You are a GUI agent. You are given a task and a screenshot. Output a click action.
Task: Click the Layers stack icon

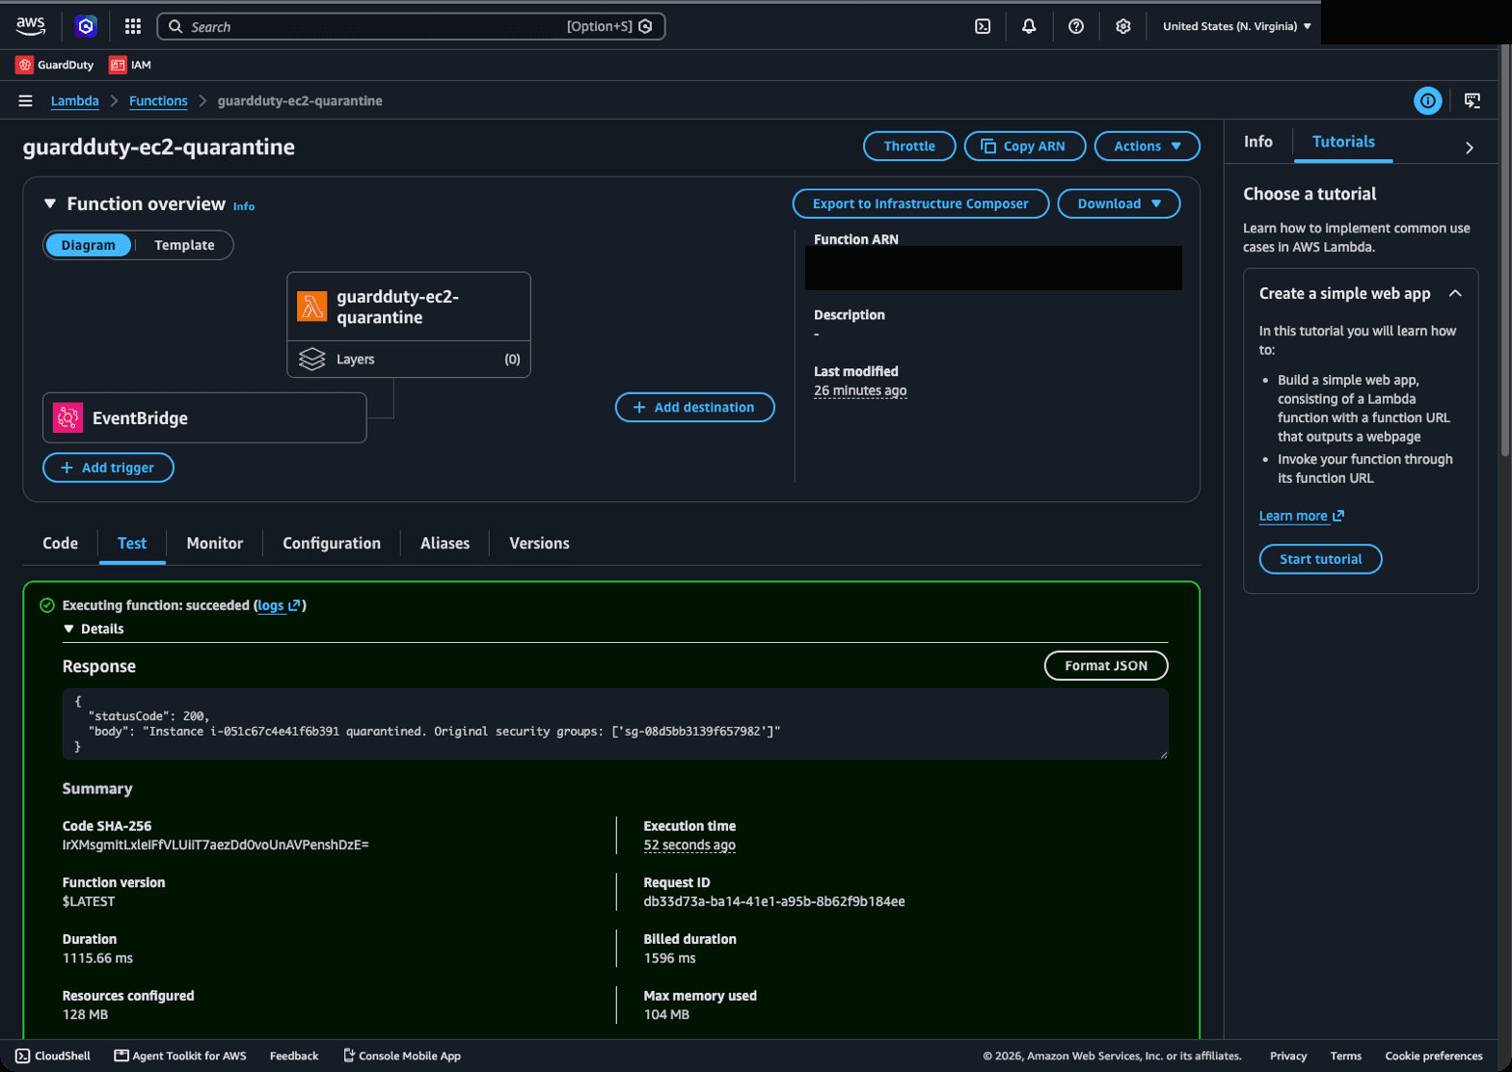(x=311, y=359)
